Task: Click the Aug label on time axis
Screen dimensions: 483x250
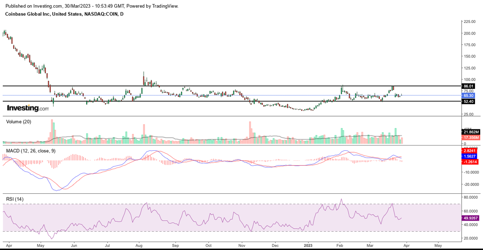Action: point(139,245)
